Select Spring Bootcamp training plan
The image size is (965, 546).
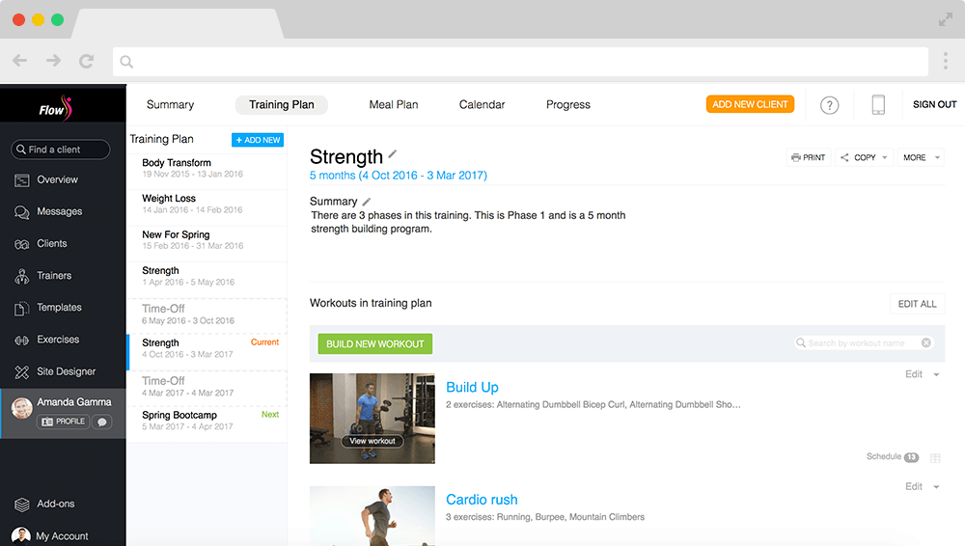tap(207, 421)
